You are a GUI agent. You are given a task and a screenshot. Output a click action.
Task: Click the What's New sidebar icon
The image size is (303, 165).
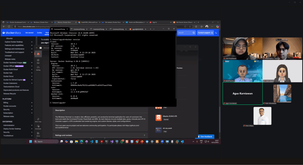tap(38, 120)
